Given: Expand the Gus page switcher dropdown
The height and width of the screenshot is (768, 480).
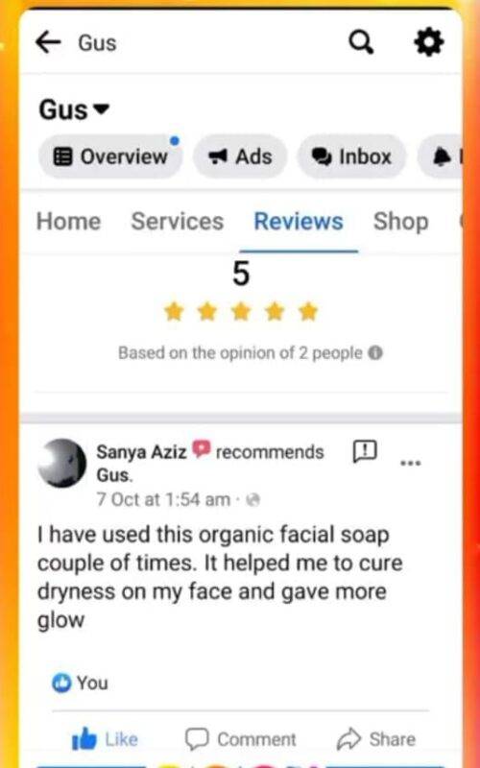Looking at the screenshot, I should 74,109.
